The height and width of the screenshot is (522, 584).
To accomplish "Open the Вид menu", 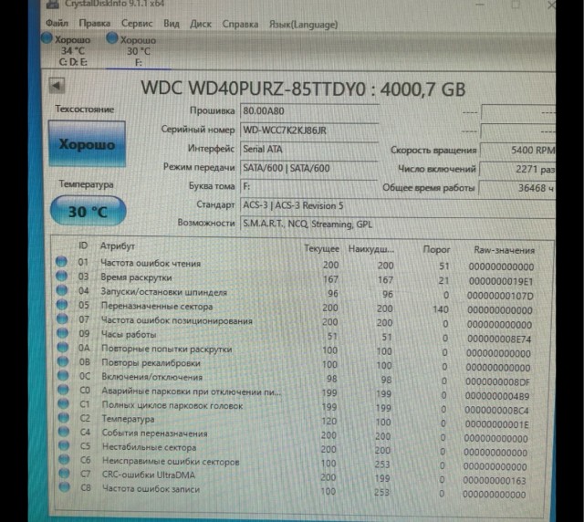I will [172, 24].
